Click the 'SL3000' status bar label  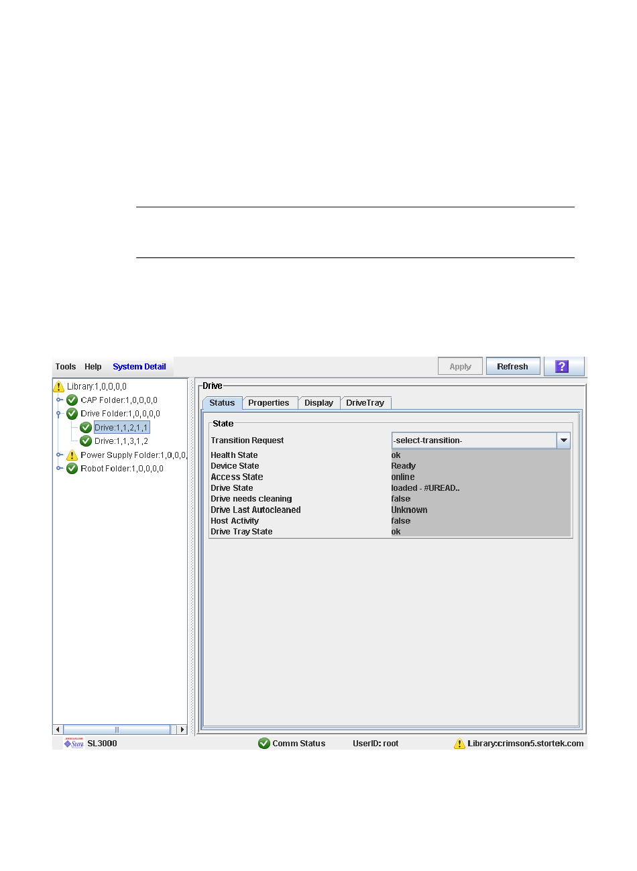(x=102, y=744)
